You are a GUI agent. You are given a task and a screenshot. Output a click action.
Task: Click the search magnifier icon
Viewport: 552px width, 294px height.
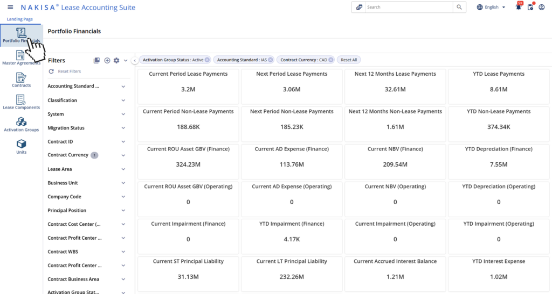[459, 7]
